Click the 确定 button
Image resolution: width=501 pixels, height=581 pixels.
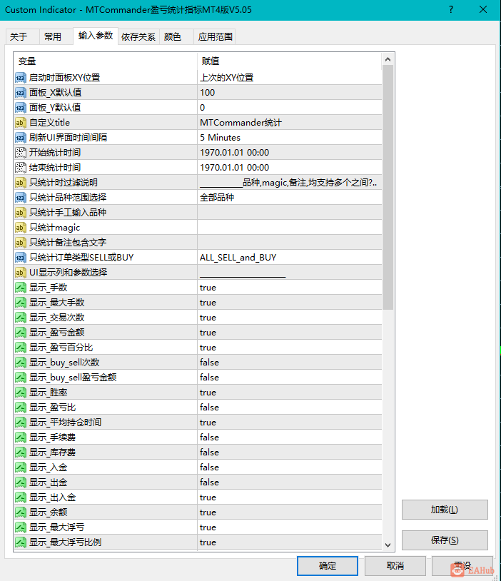click(327, 566)
